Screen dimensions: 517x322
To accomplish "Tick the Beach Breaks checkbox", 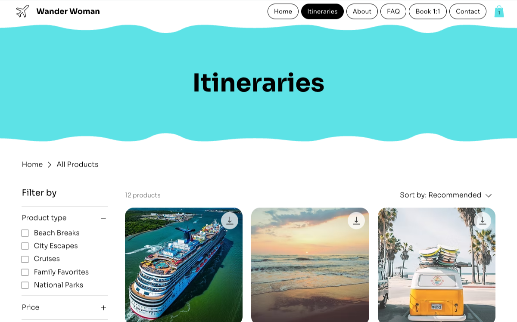I will (25, 233).
